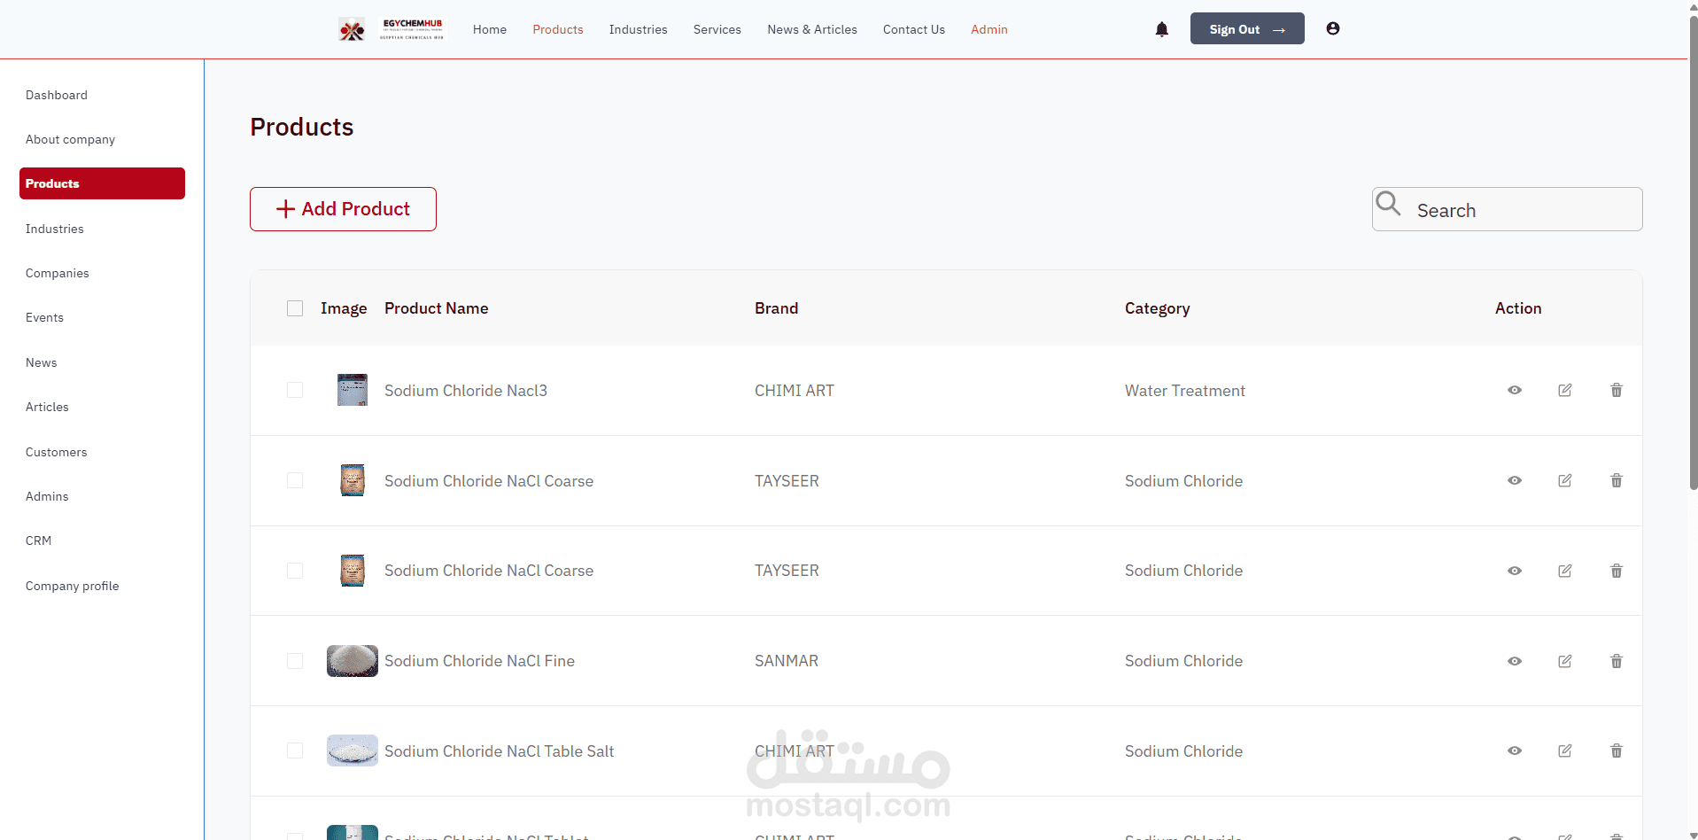Open Events in the sidebar
The height and width of the screenshot is (840, 1698).
[44, 317]
